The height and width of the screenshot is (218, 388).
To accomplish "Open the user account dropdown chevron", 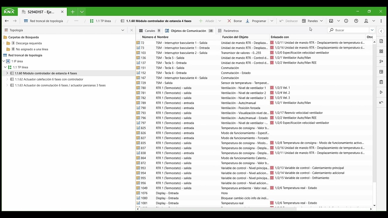I will 374,21.
